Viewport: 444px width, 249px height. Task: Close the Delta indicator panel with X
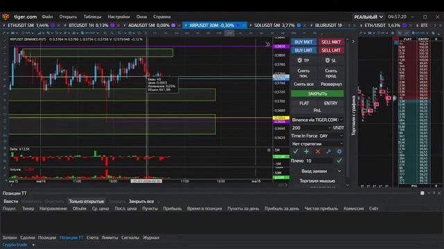(x=268, y=150)
